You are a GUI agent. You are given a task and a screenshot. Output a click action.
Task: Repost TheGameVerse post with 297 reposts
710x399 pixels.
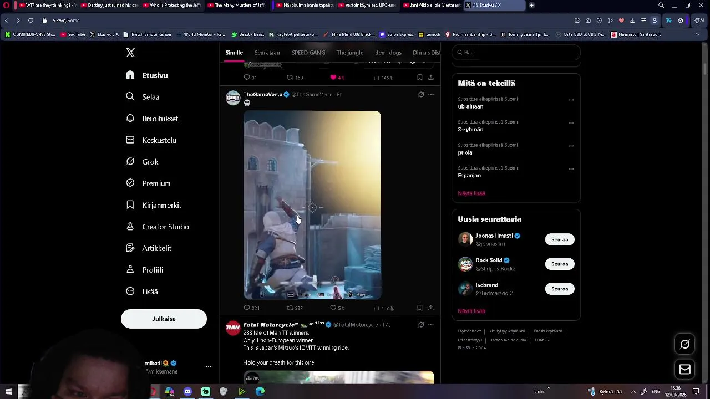tap(295, 308)
